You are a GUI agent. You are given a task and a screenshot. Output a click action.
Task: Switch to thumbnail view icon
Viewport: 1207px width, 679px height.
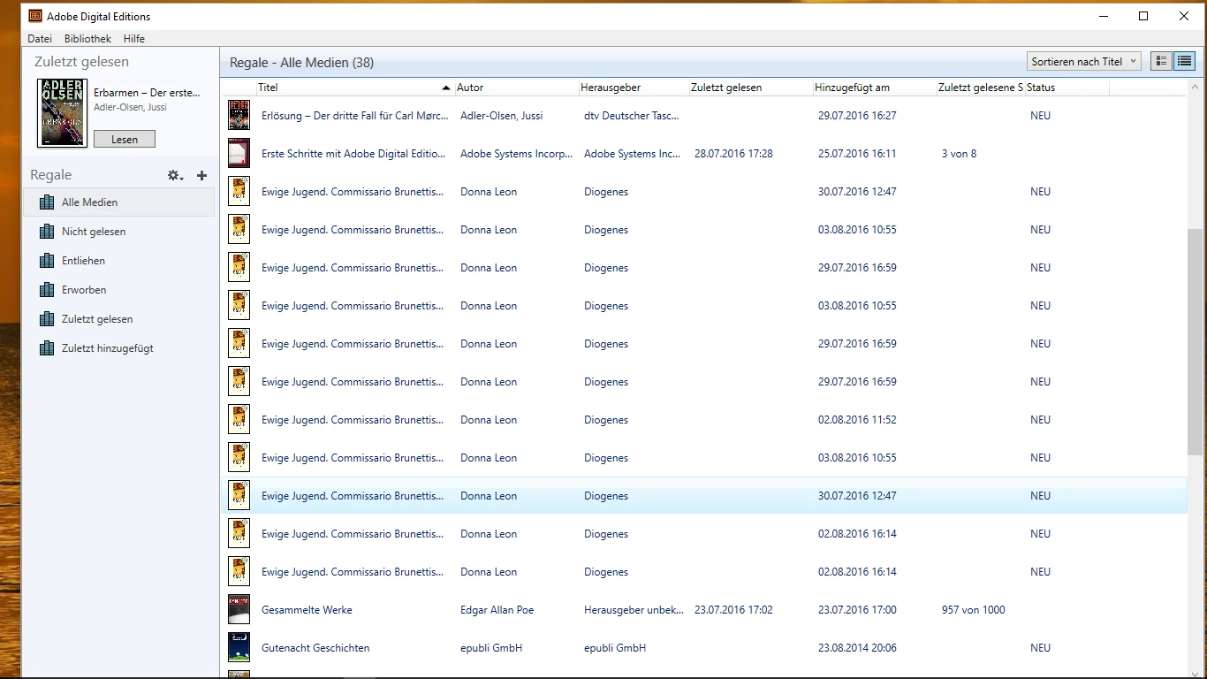[1161, 61]
